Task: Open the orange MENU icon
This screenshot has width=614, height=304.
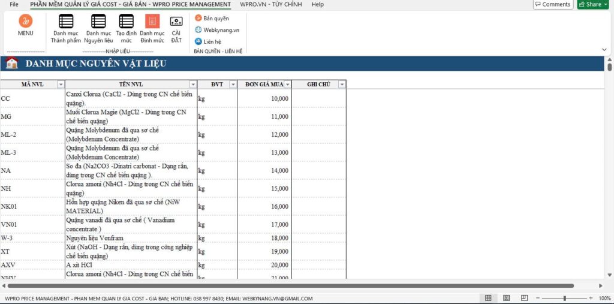Action: [26, 22]
